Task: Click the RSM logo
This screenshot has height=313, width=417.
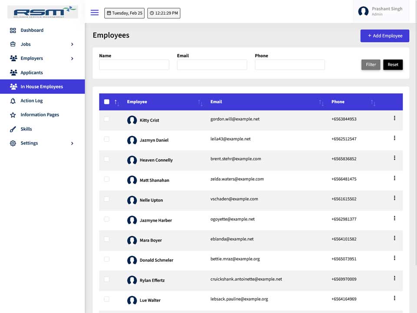Action: pyautogui.click(x=43, y=12)
